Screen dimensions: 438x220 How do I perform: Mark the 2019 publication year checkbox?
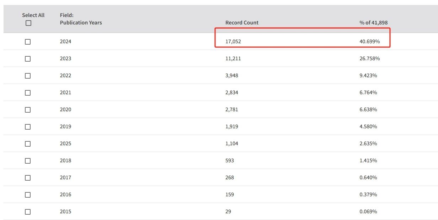[28, 127]
